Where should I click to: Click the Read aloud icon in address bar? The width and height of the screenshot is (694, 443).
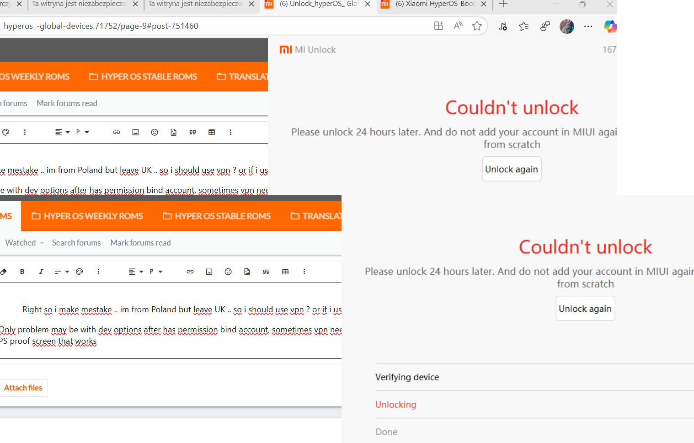[458, 26]
